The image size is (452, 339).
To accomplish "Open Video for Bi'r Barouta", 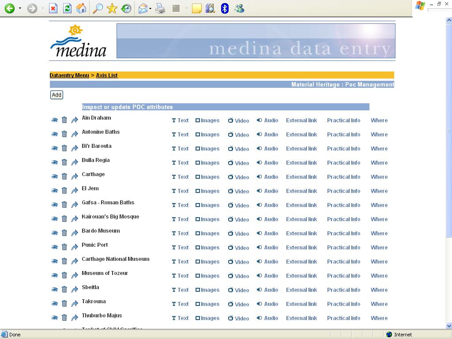I will (x=238, y=149).
